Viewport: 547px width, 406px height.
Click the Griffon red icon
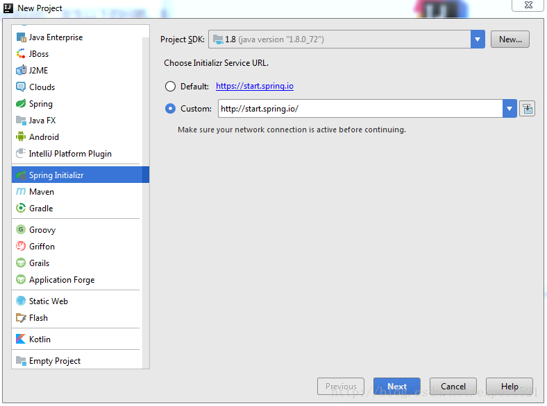click(21, 246)
